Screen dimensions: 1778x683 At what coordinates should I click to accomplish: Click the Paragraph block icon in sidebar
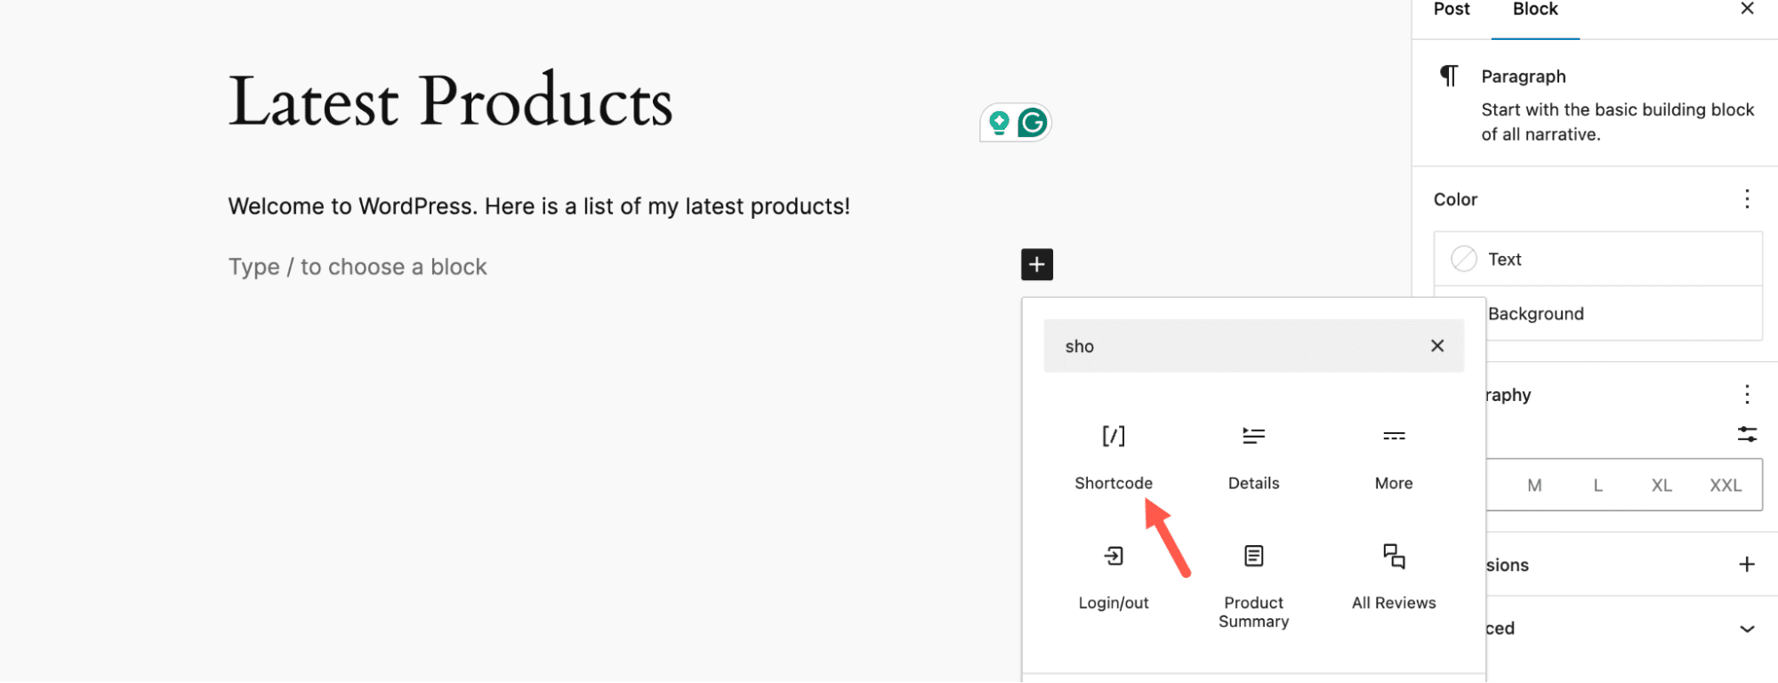coord(1449,76)
